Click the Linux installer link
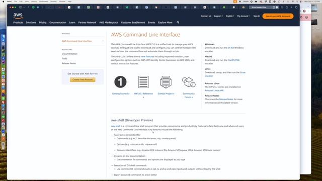The image size is (322, 181). [x=225, y=74]
